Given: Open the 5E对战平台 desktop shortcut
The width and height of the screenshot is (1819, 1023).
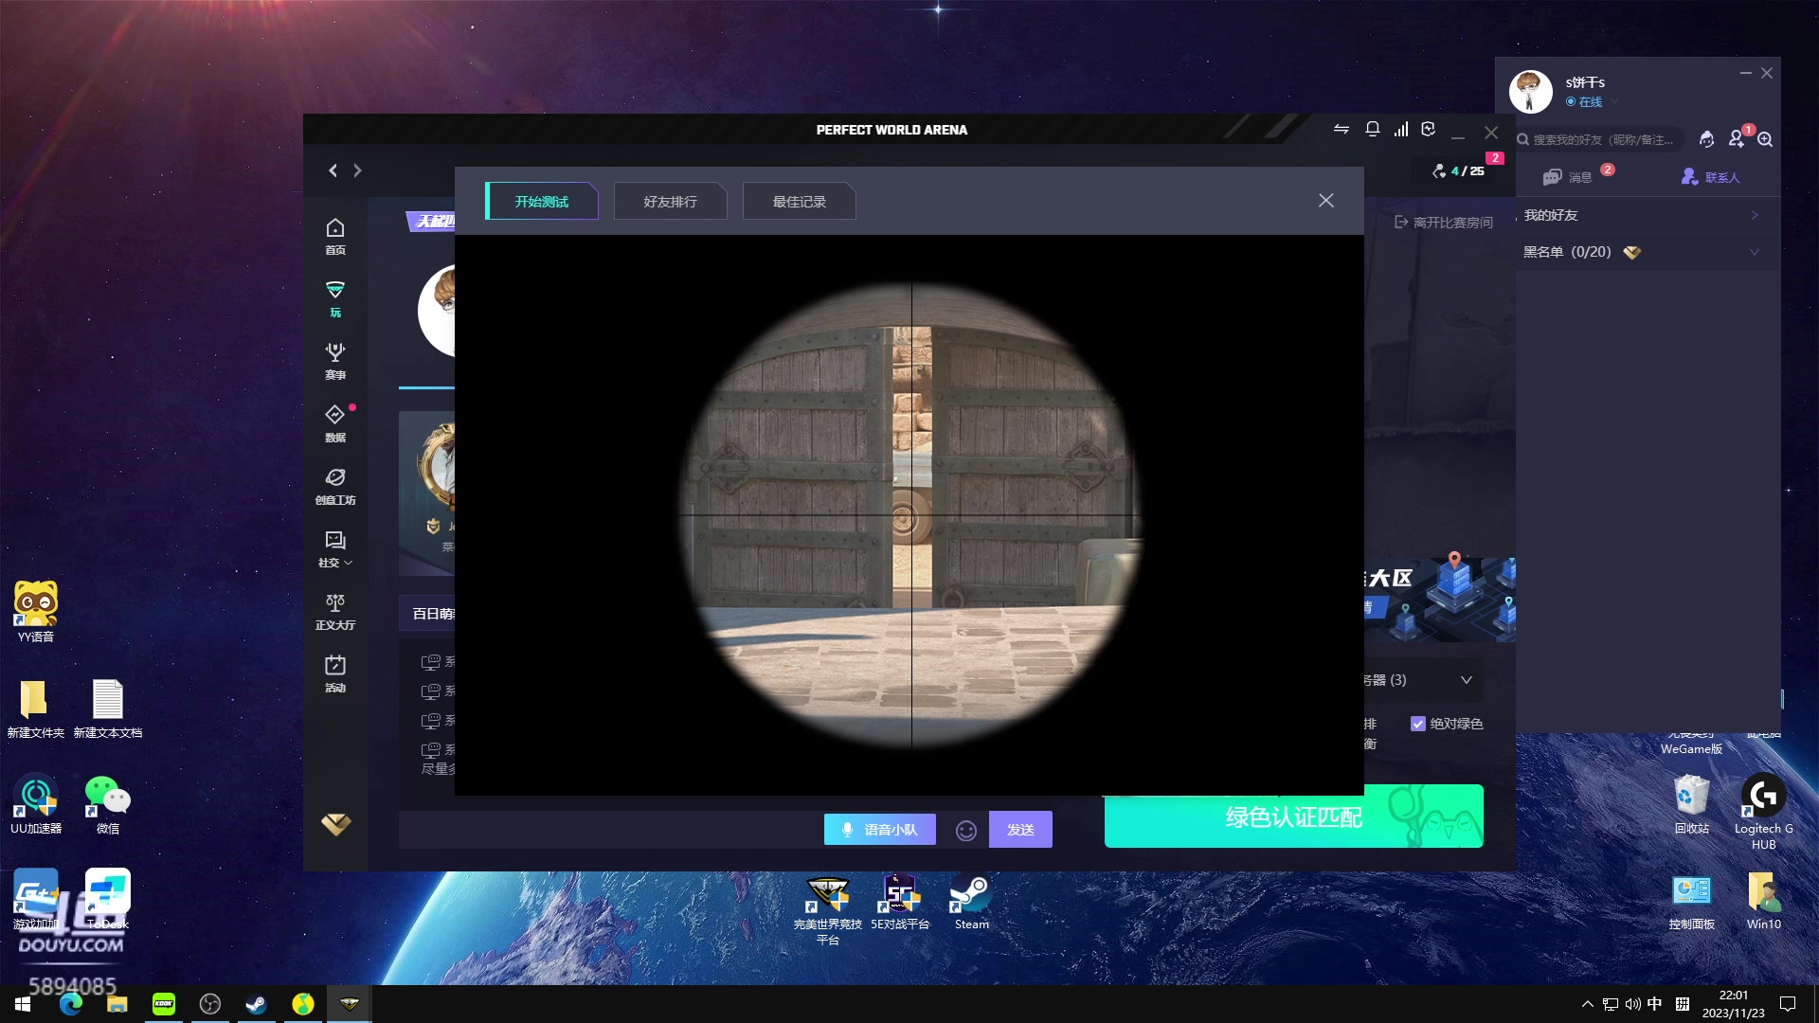Looking at the screenshot, I should (900, 902).
